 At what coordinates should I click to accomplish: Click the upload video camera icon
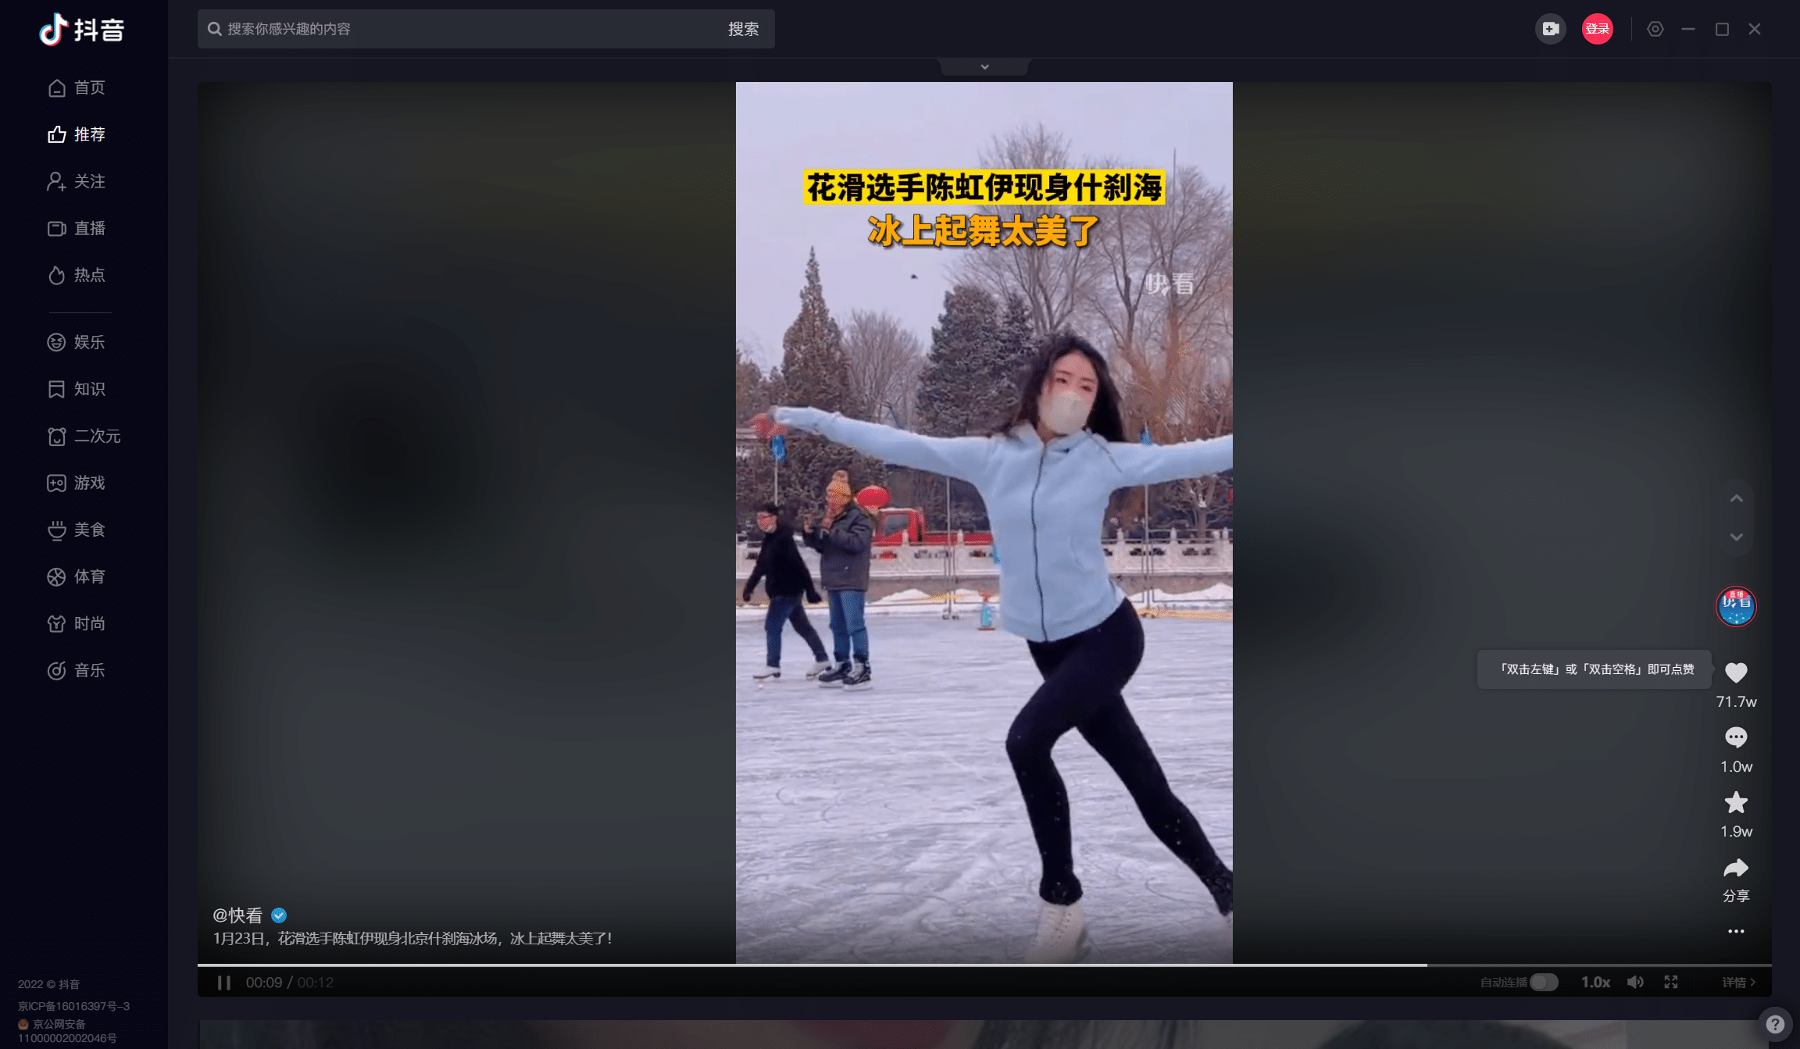(1550, 29)
